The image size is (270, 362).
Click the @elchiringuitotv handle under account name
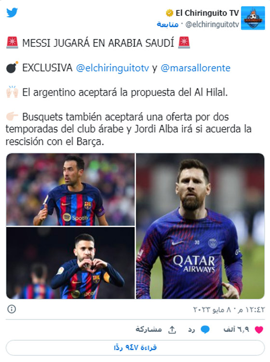[x=212, y=24]
